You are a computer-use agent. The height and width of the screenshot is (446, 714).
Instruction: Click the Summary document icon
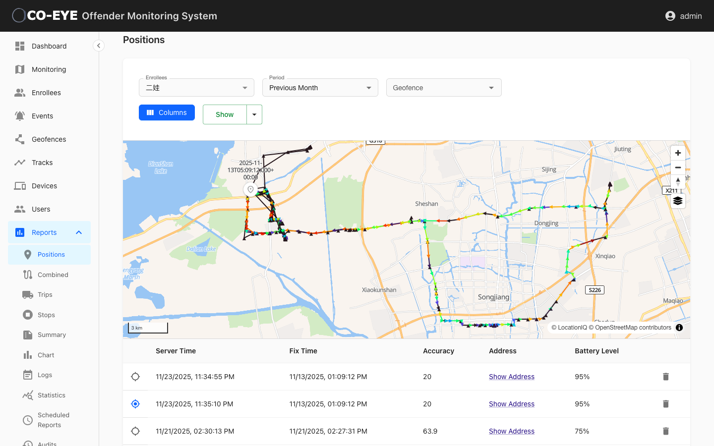[28, 335]
